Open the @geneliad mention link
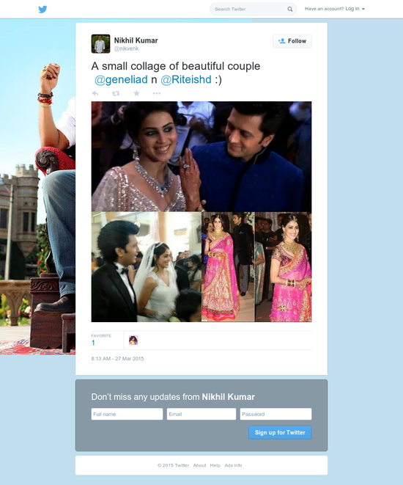Viewport: 403px width, 485px height. coord(121,79)
